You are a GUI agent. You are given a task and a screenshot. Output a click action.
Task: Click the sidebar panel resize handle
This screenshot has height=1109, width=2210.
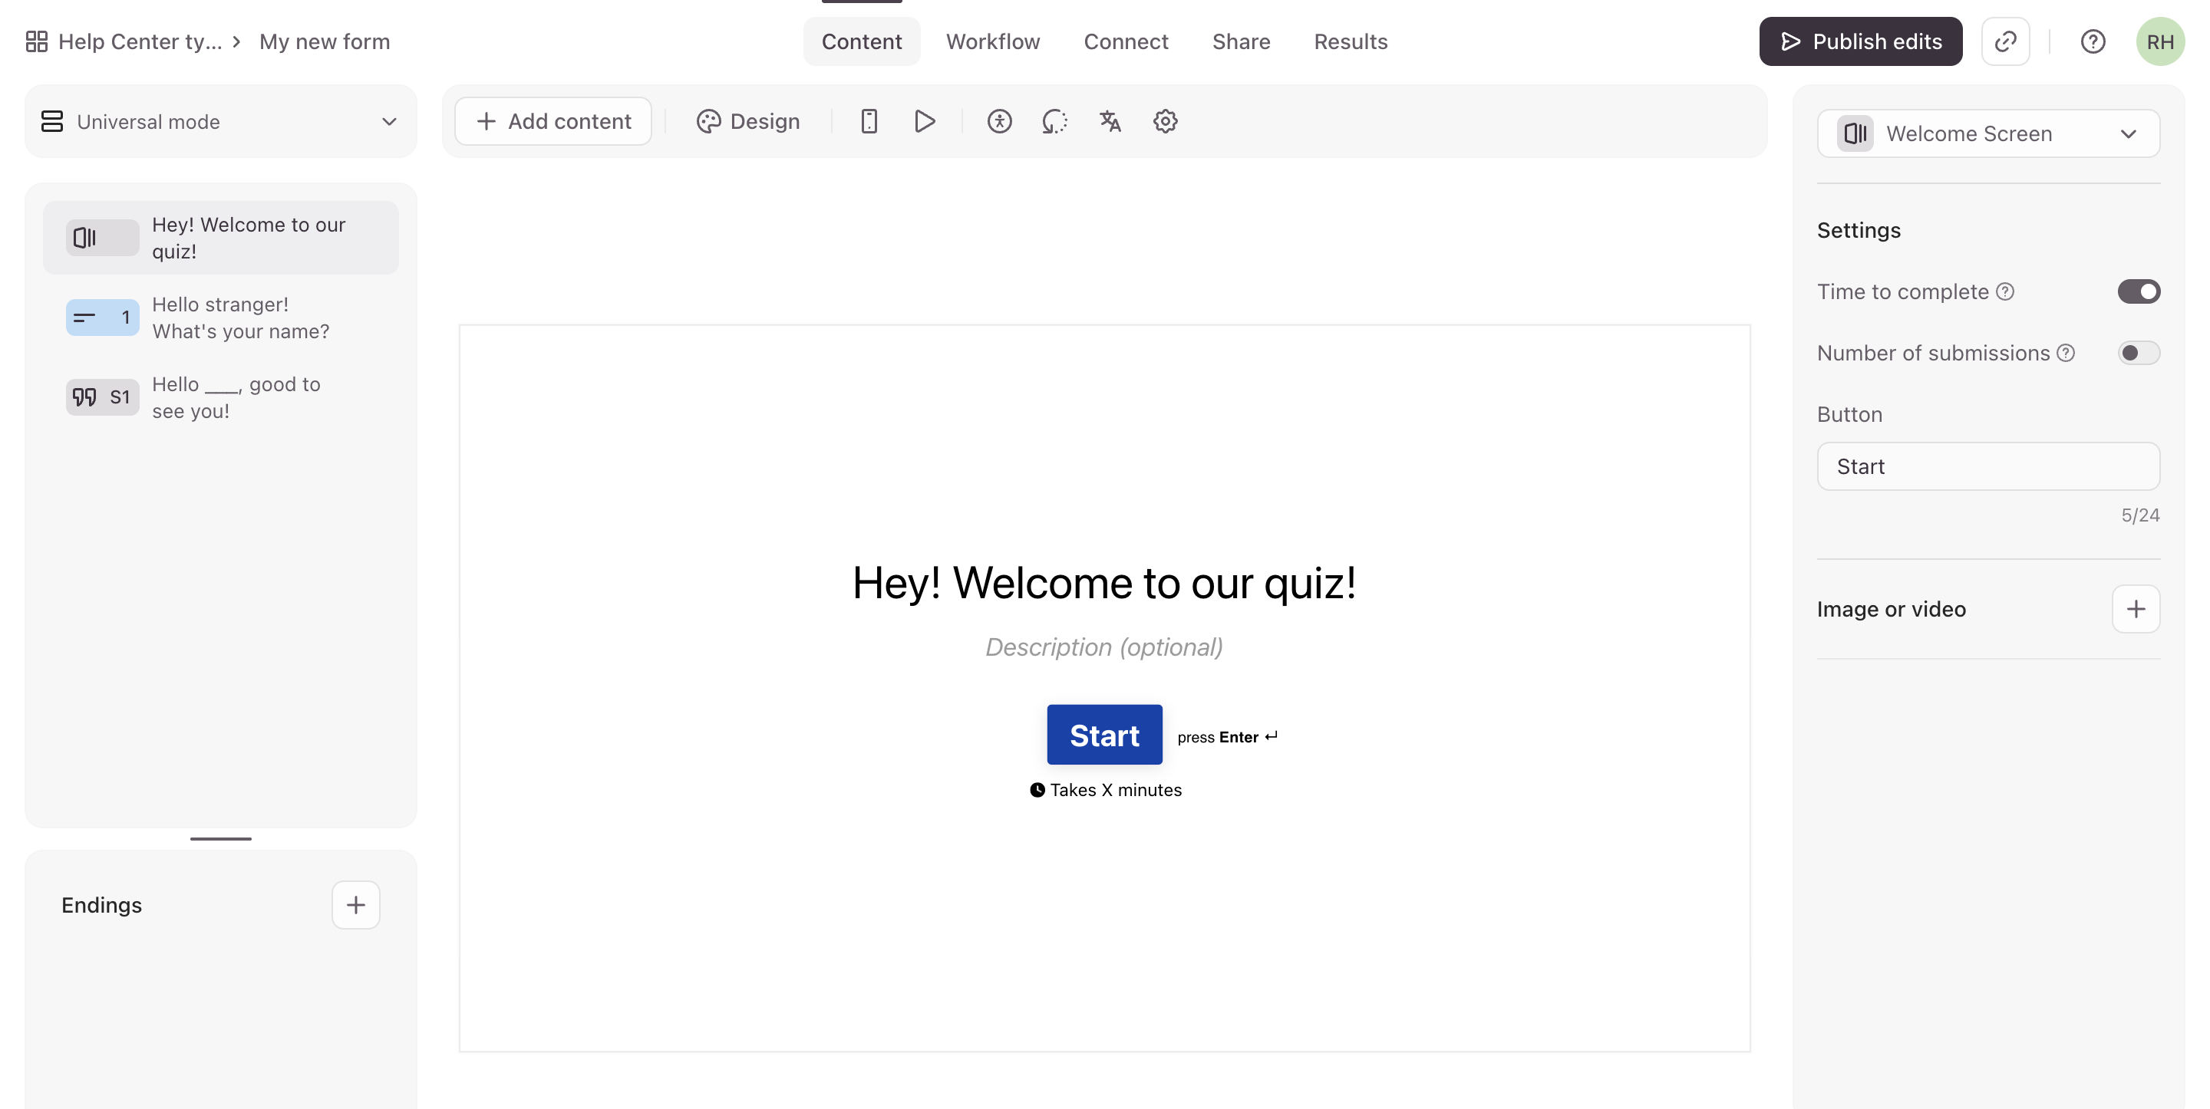click(x=220, y=839)
